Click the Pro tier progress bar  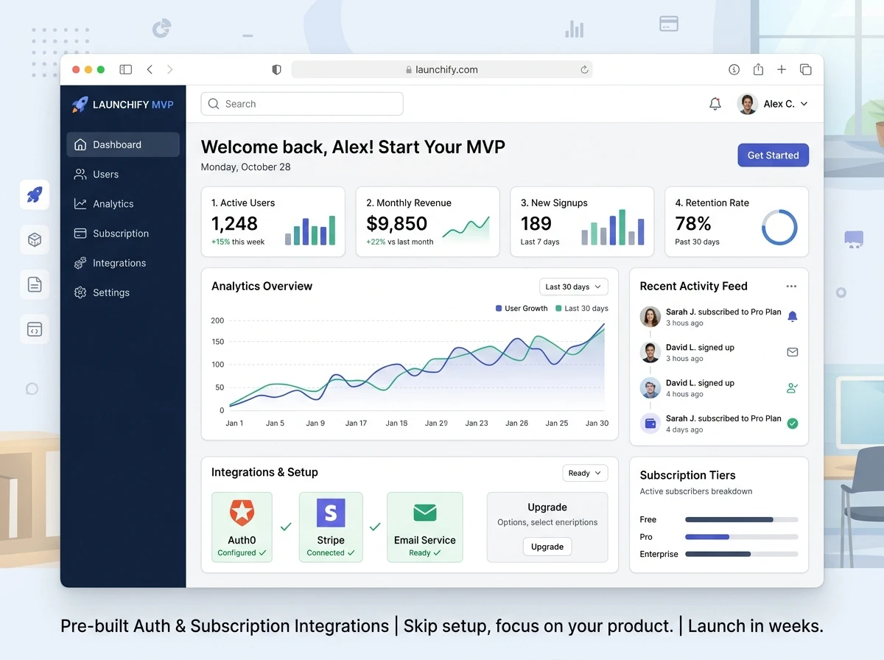tap(742, 537)
